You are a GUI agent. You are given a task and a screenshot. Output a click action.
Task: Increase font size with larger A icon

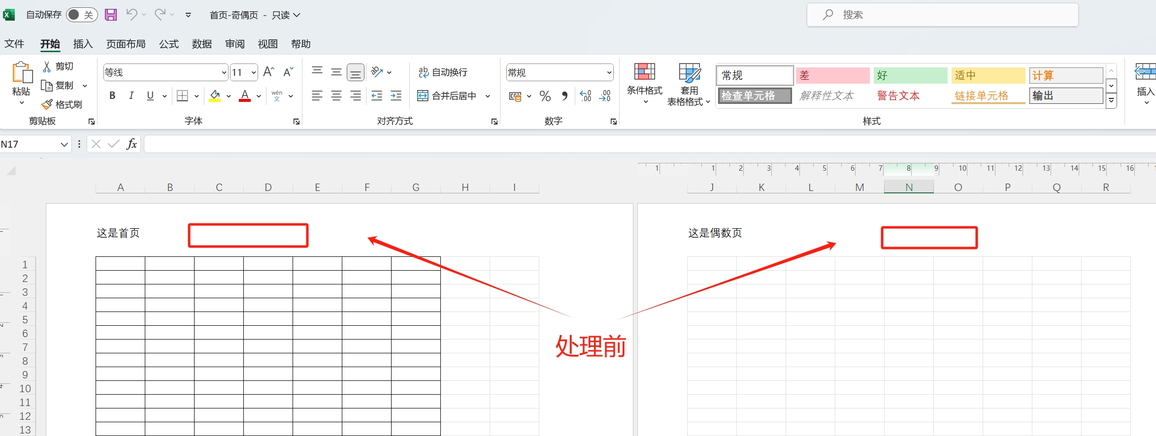pyautogui.click(x=268, y=72)
